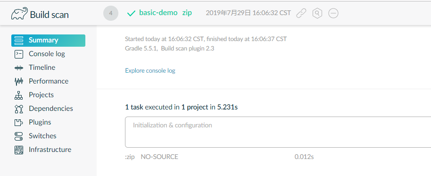Open the basic-demo project title
This screenshot has width=431, height=176.
[x=158, y=13]
